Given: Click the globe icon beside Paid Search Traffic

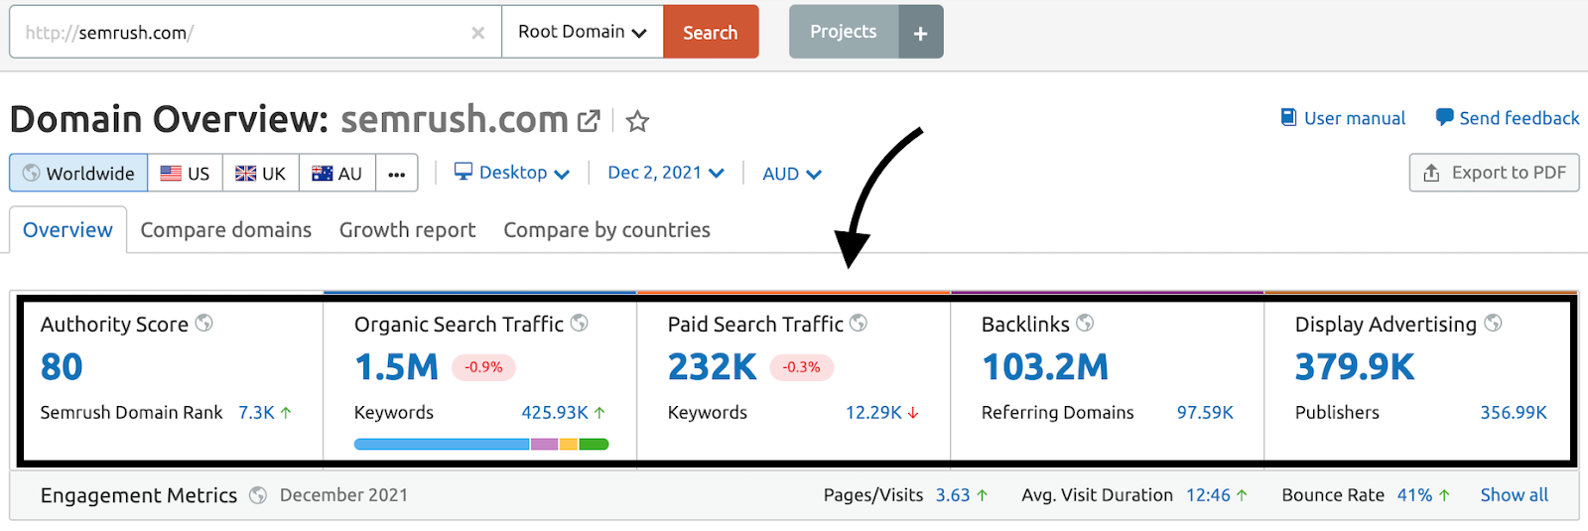Looking at the screenshot, I should 859,323.
